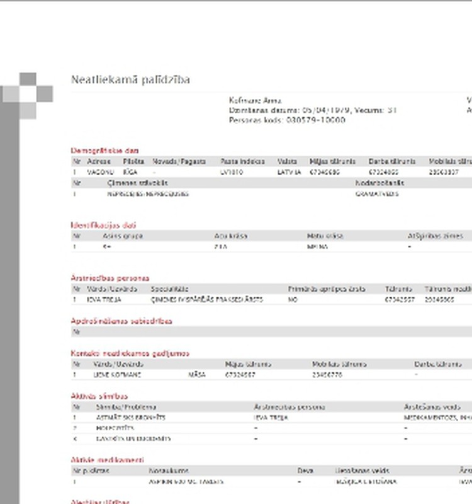
Task: Click the 'Nodarbošanās' column header
Action: (x=379, y=183)
